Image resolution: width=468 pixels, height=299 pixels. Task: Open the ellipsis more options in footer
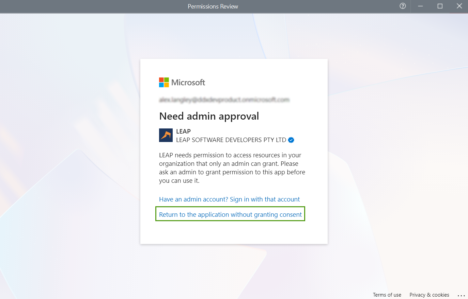461,295
